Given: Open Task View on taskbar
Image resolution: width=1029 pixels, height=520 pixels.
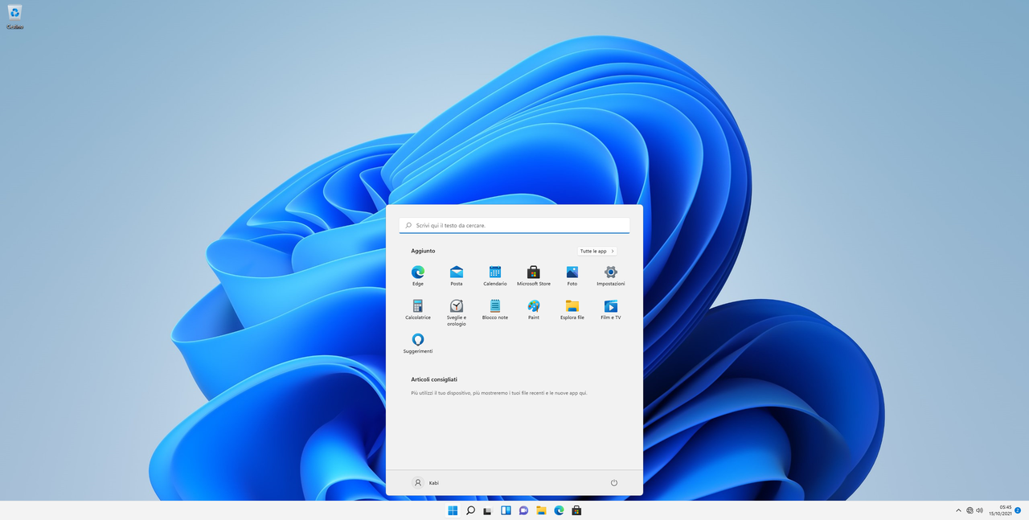Looking at the screenshot, I should (488, 510).
